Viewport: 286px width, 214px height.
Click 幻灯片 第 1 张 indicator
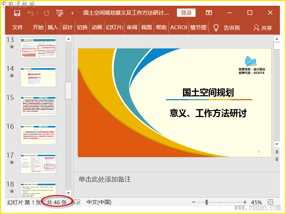(x=24, y=202)
